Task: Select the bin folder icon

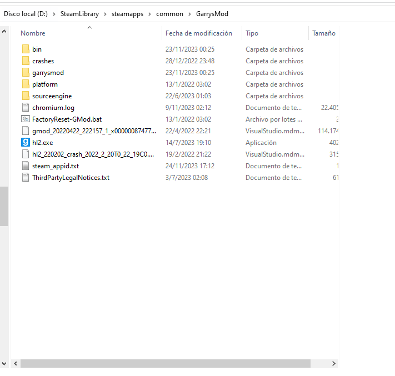Action: (26, 49)
